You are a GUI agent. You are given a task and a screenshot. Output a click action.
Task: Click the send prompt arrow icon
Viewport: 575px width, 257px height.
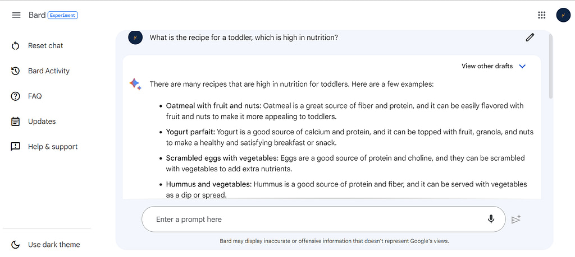516,219
